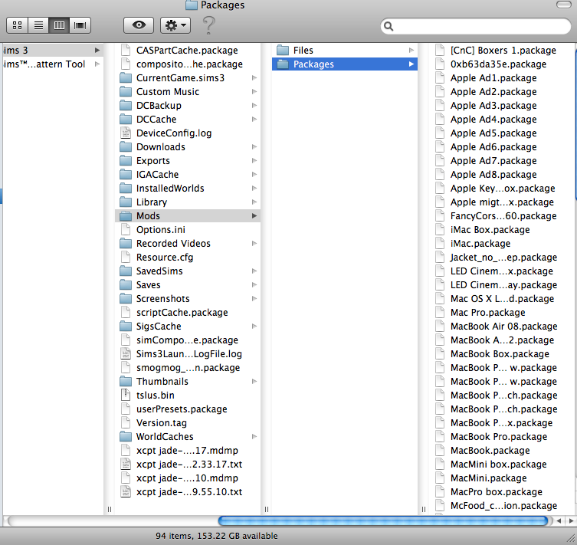Viewport: 577px width, 545px height.
Task: Select Apple Ad8.package file
Action: (493, 175)
